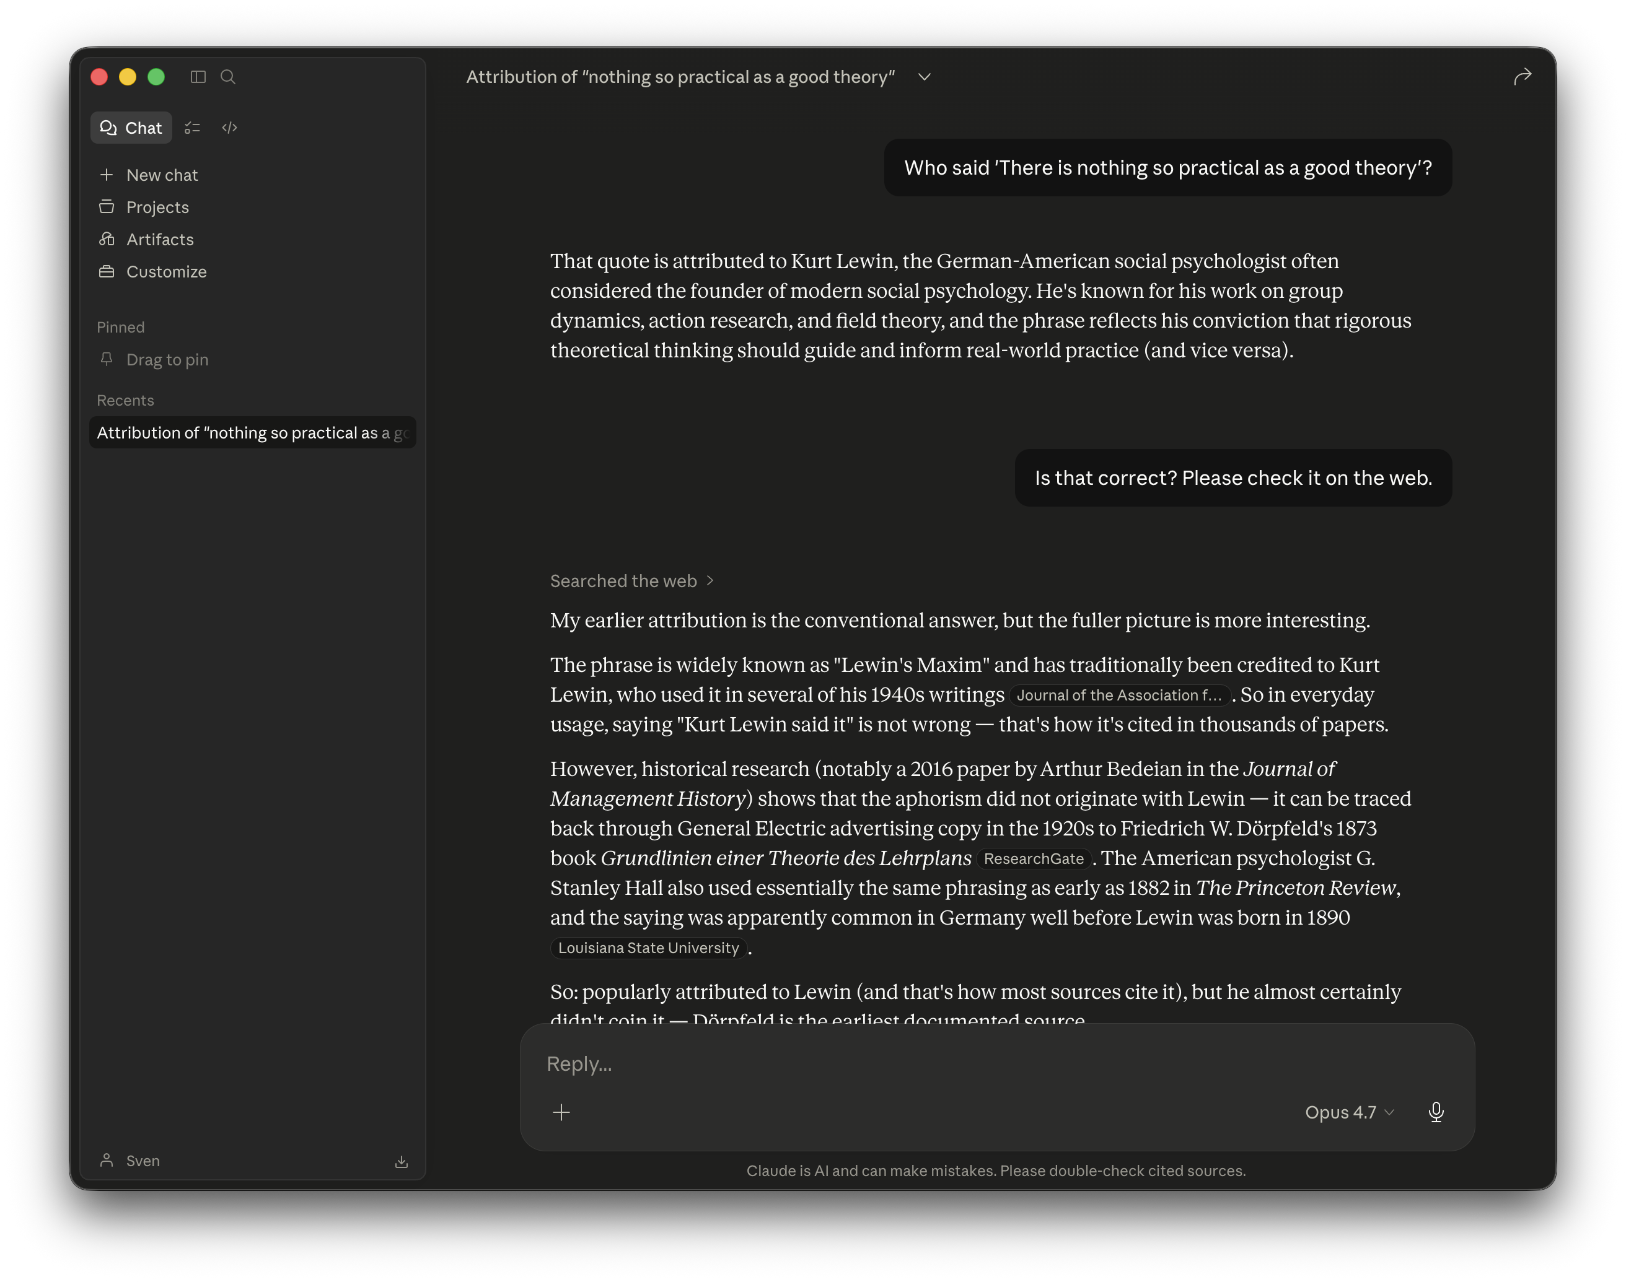Click the Reply input field
The height and width of the screenshot is (1282, 1626).
point(826,1063)
